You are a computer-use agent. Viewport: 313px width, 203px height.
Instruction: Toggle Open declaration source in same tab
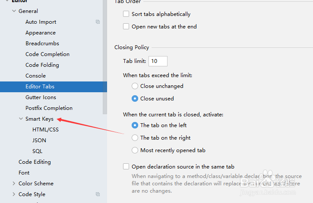[x=126, y=167]
